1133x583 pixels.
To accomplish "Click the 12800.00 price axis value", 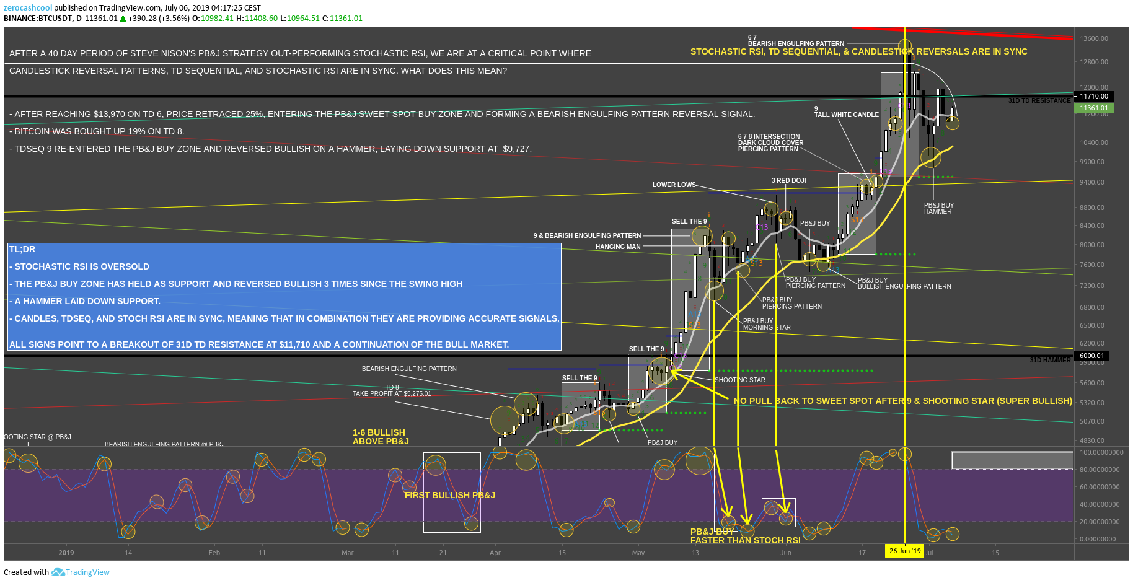I will click(1094, 62).
